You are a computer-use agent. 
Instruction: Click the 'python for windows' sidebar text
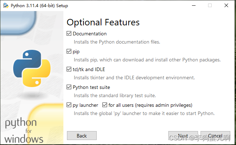(24, 130)
